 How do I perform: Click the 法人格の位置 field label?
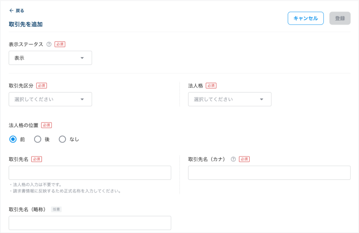coord(24,125)
